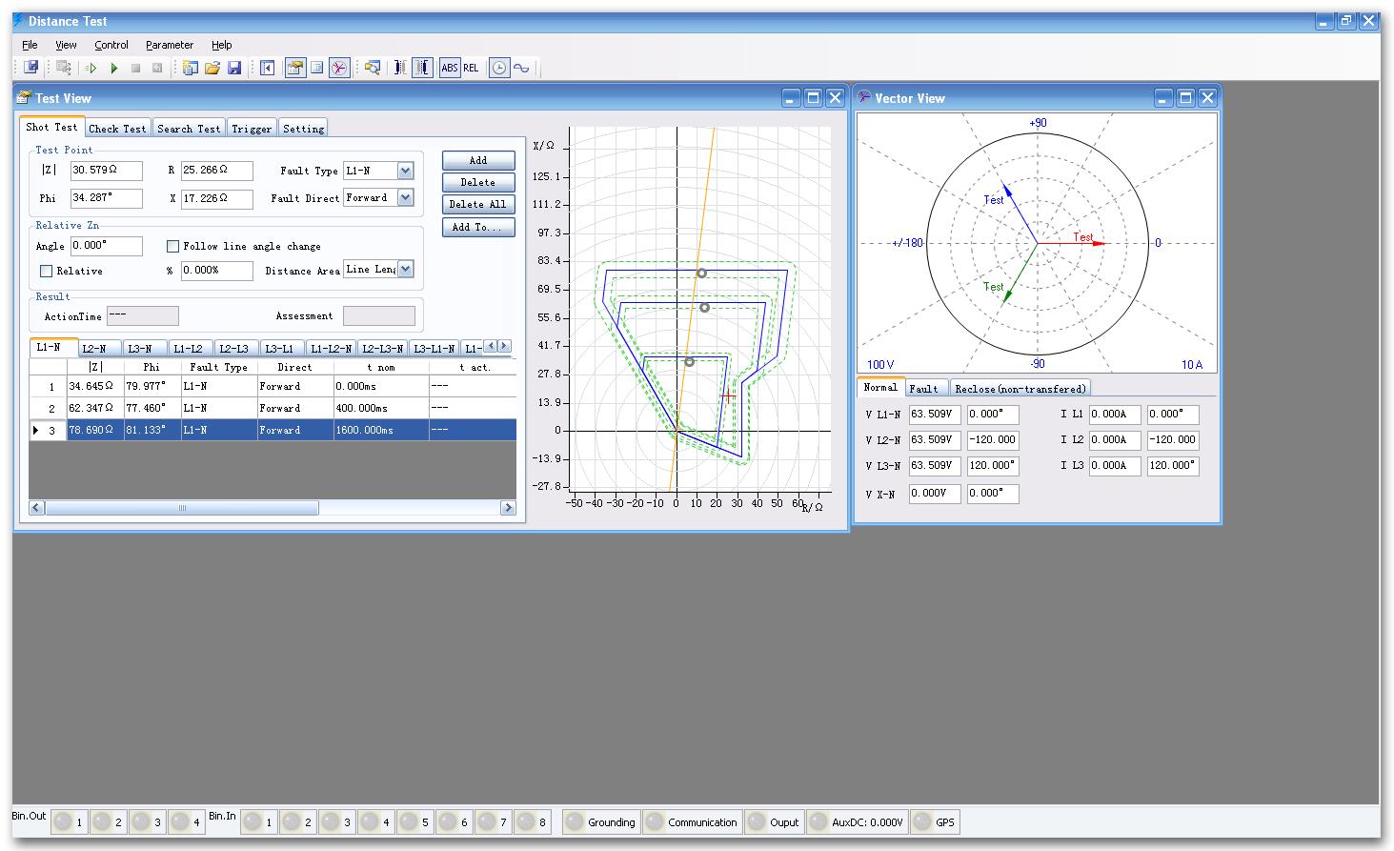Click the Add To... button

point(477,228)
